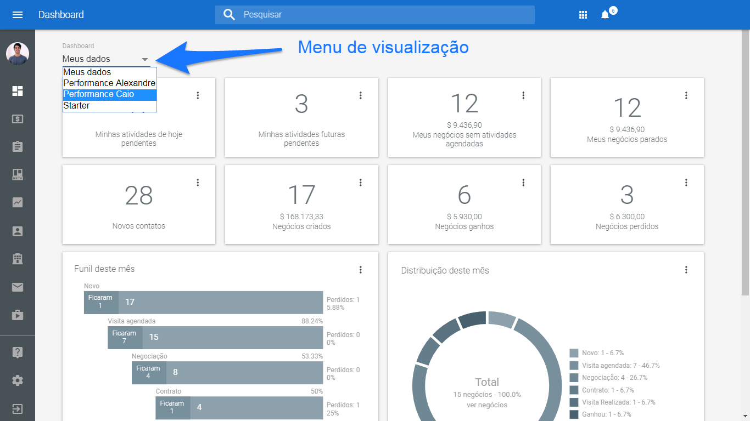This screenshot has width=750, height=421.
Task: Click the Novo legend color swatch
Action: click(574, 353)
